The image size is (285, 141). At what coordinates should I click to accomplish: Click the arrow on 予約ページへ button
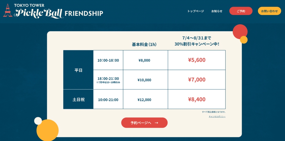[156, 123]
